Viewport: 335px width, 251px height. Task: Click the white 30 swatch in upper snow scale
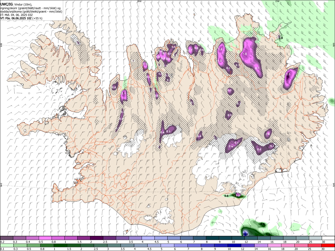[328, 238]
